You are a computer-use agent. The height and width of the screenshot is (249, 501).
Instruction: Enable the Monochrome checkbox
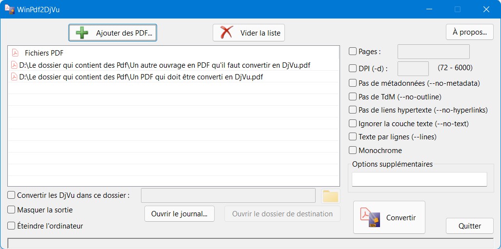352,150
